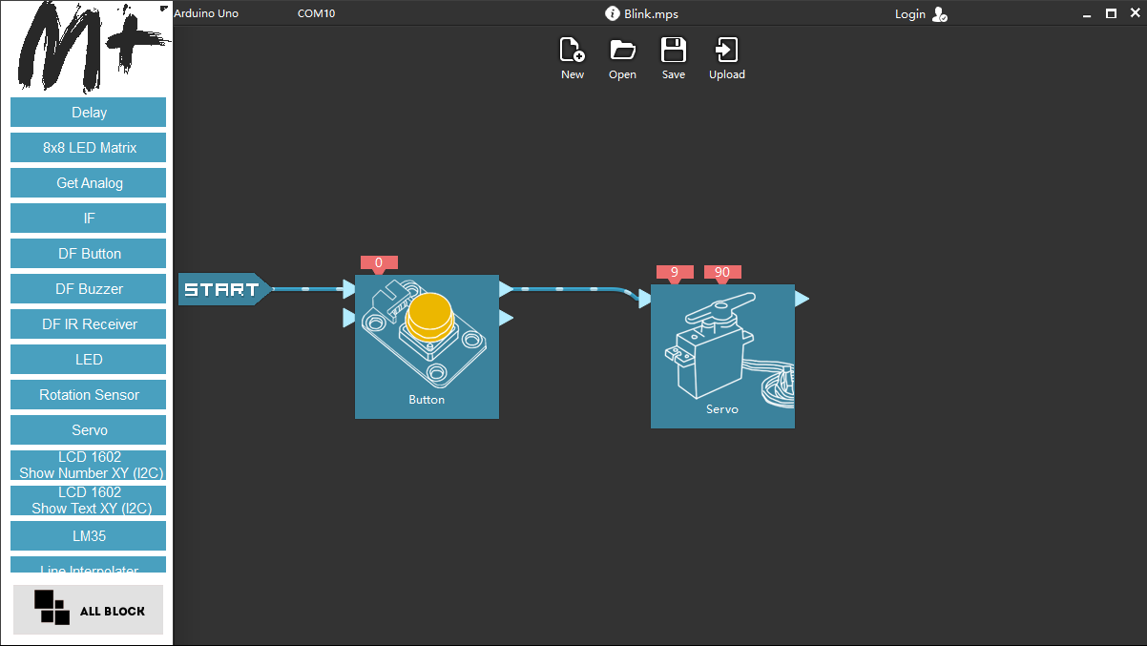Click the Servo block input arrow
Viewport: 1147px width, 646px height.
[644, 299]
